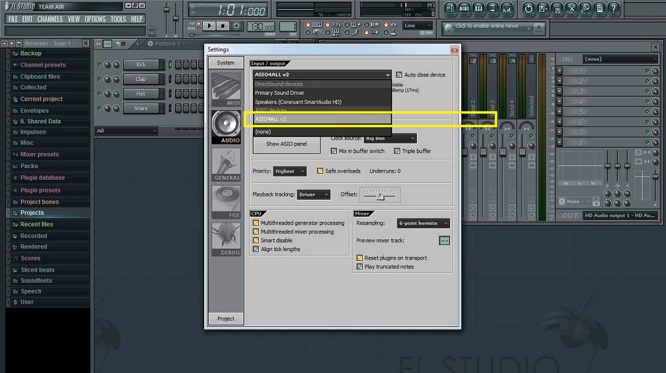Click to enable online news

[486, 27]
